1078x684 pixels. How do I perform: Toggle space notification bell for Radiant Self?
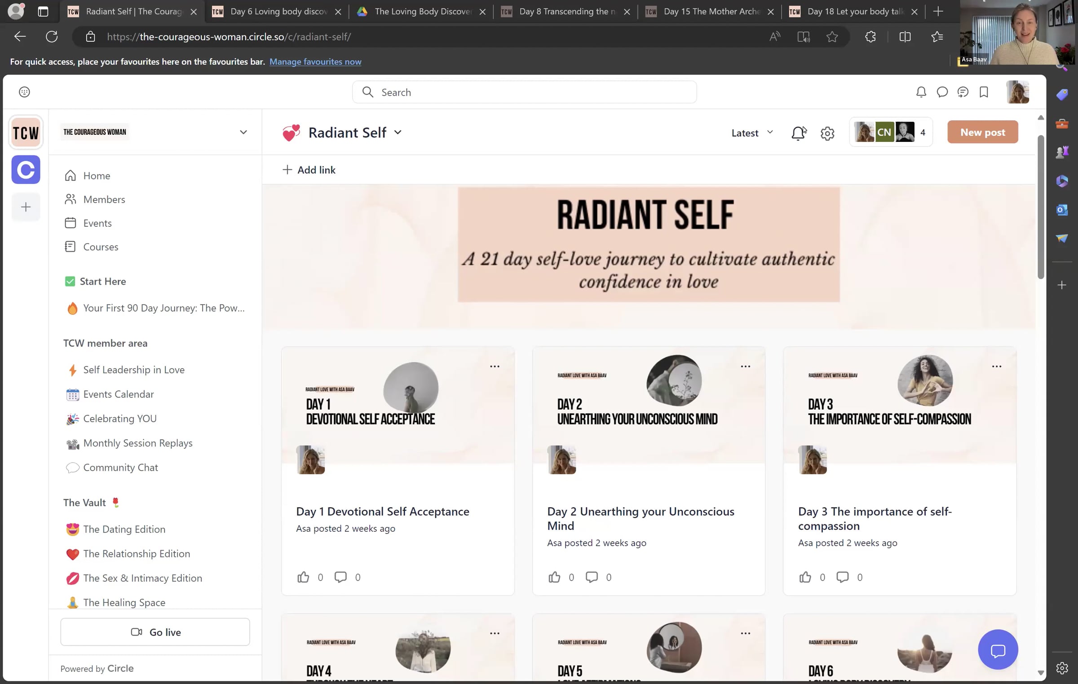coord(798,133)
